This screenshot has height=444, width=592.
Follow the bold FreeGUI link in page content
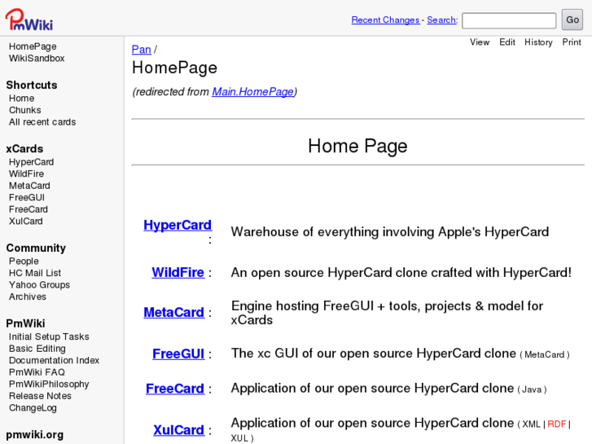(x=178, y=354)
